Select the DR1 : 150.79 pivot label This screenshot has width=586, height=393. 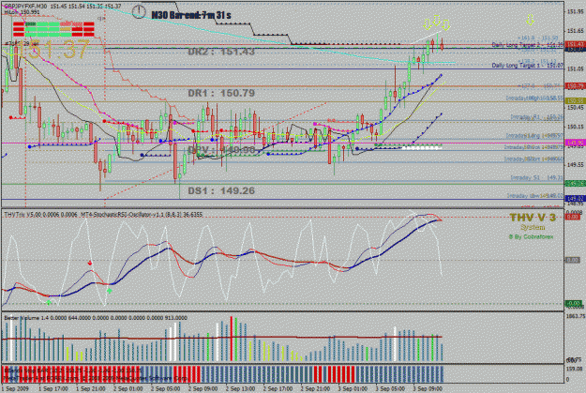pyautogui.click(x=221, y=93)
